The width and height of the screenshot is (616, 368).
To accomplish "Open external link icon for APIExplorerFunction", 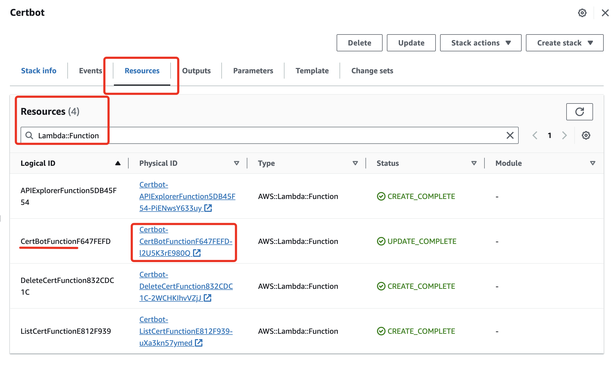I will coord(208,208).
